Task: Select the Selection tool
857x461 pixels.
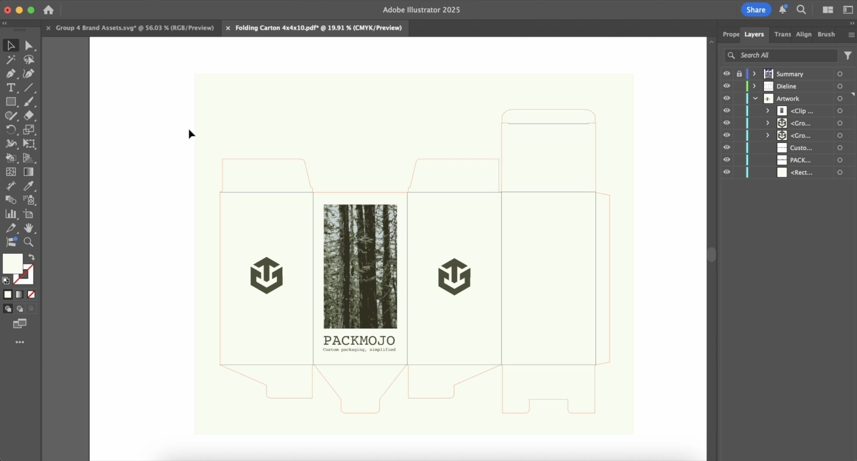Action: click(11, 45)
